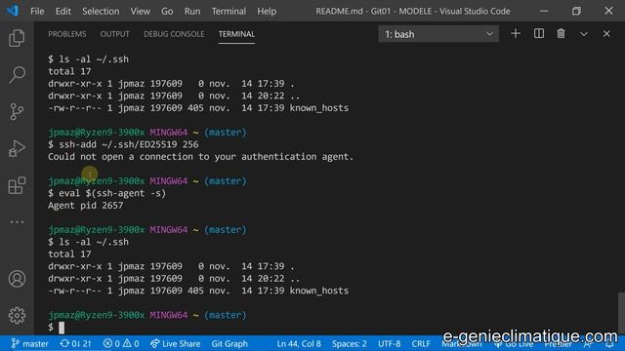625x351 pixels.
Task: Split the terminal
Action: pos(538,34)
